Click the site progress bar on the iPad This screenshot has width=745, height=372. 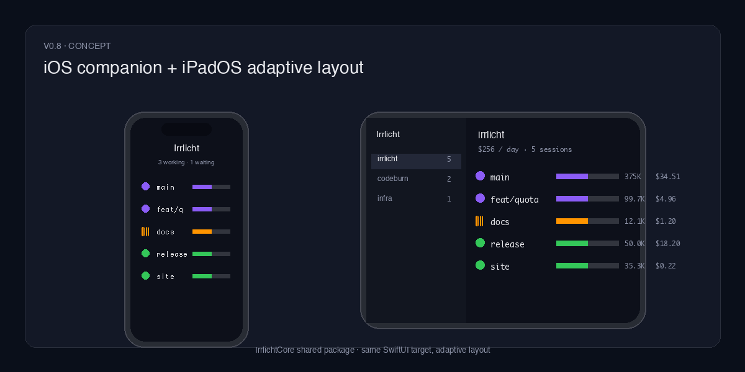pos(587,266)
